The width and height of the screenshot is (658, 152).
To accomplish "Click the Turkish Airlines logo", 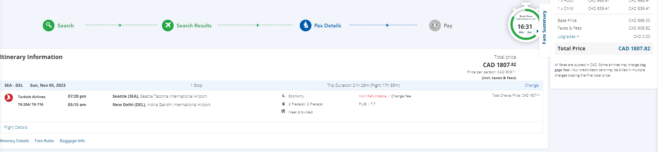I will coord(9,98).
